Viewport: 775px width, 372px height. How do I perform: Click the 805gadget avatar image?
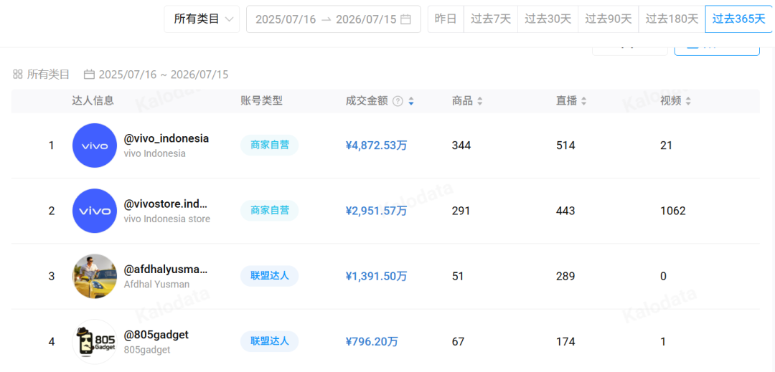(x=95, y=341)
